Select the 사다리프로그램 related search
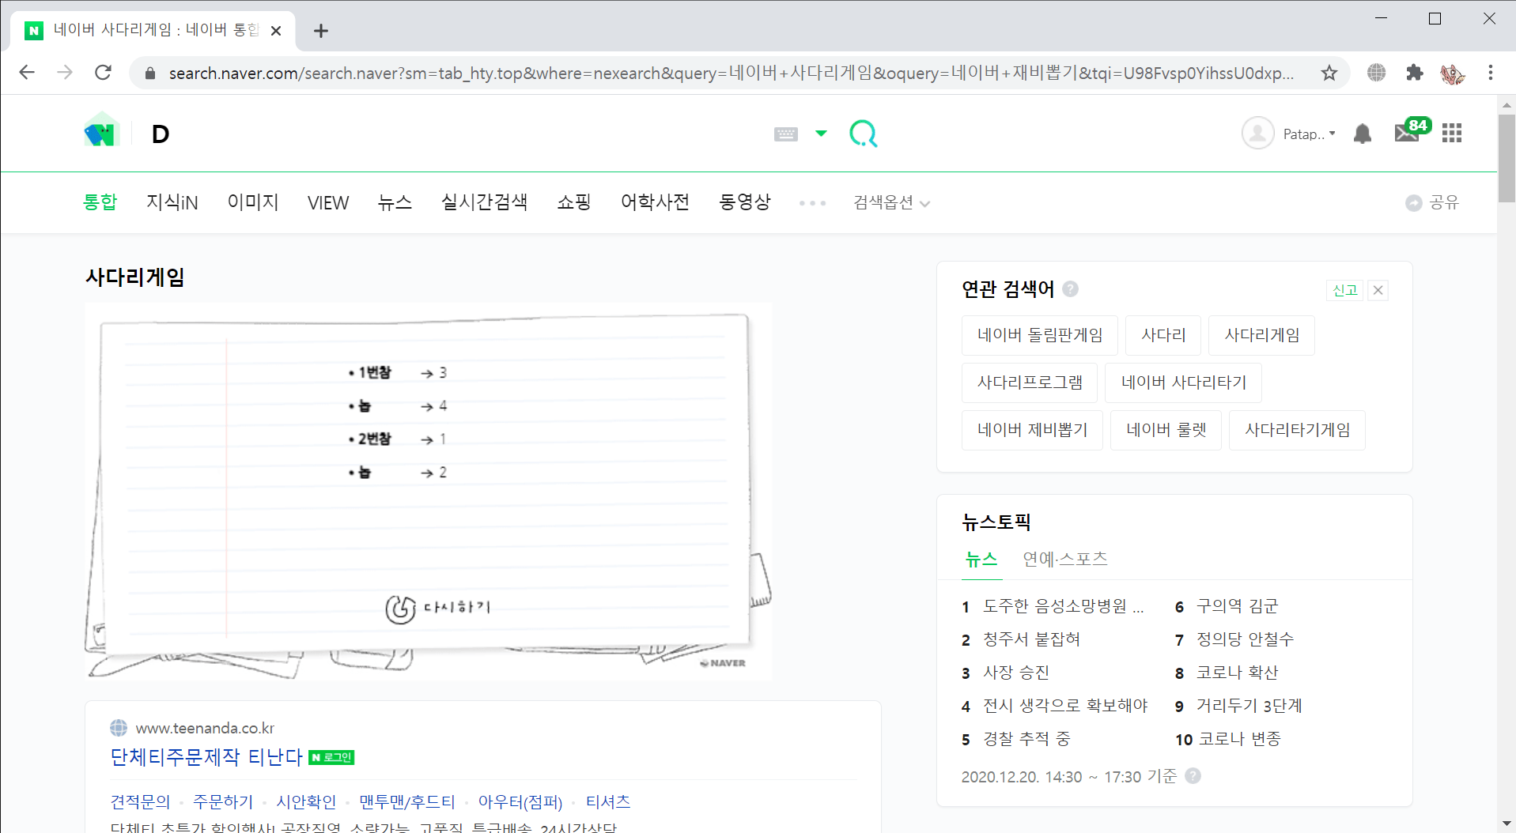The image size is (1516, 833). coord(1030,383)
